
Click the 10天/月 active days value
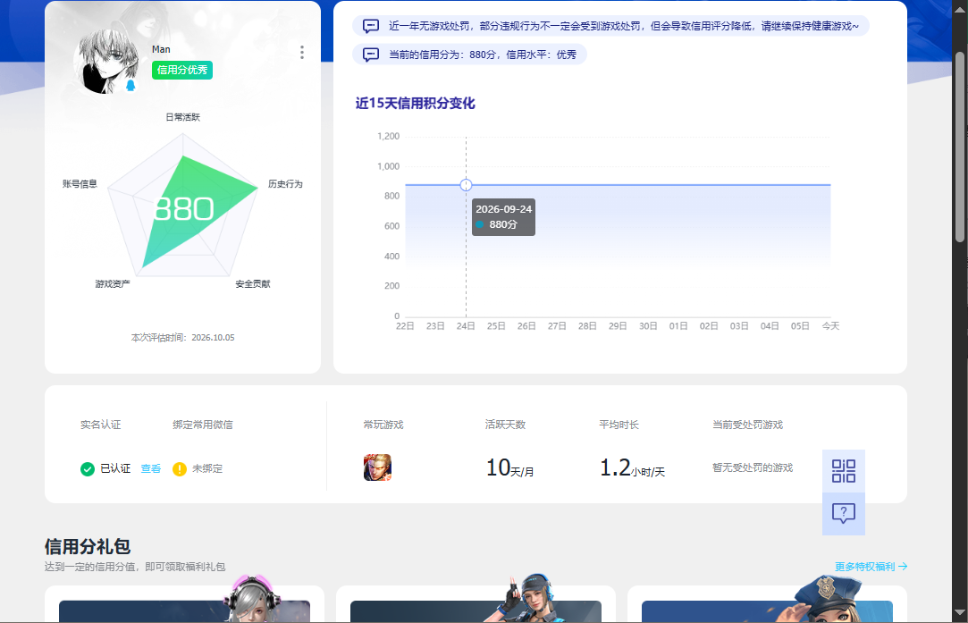[x=510, y=468]
